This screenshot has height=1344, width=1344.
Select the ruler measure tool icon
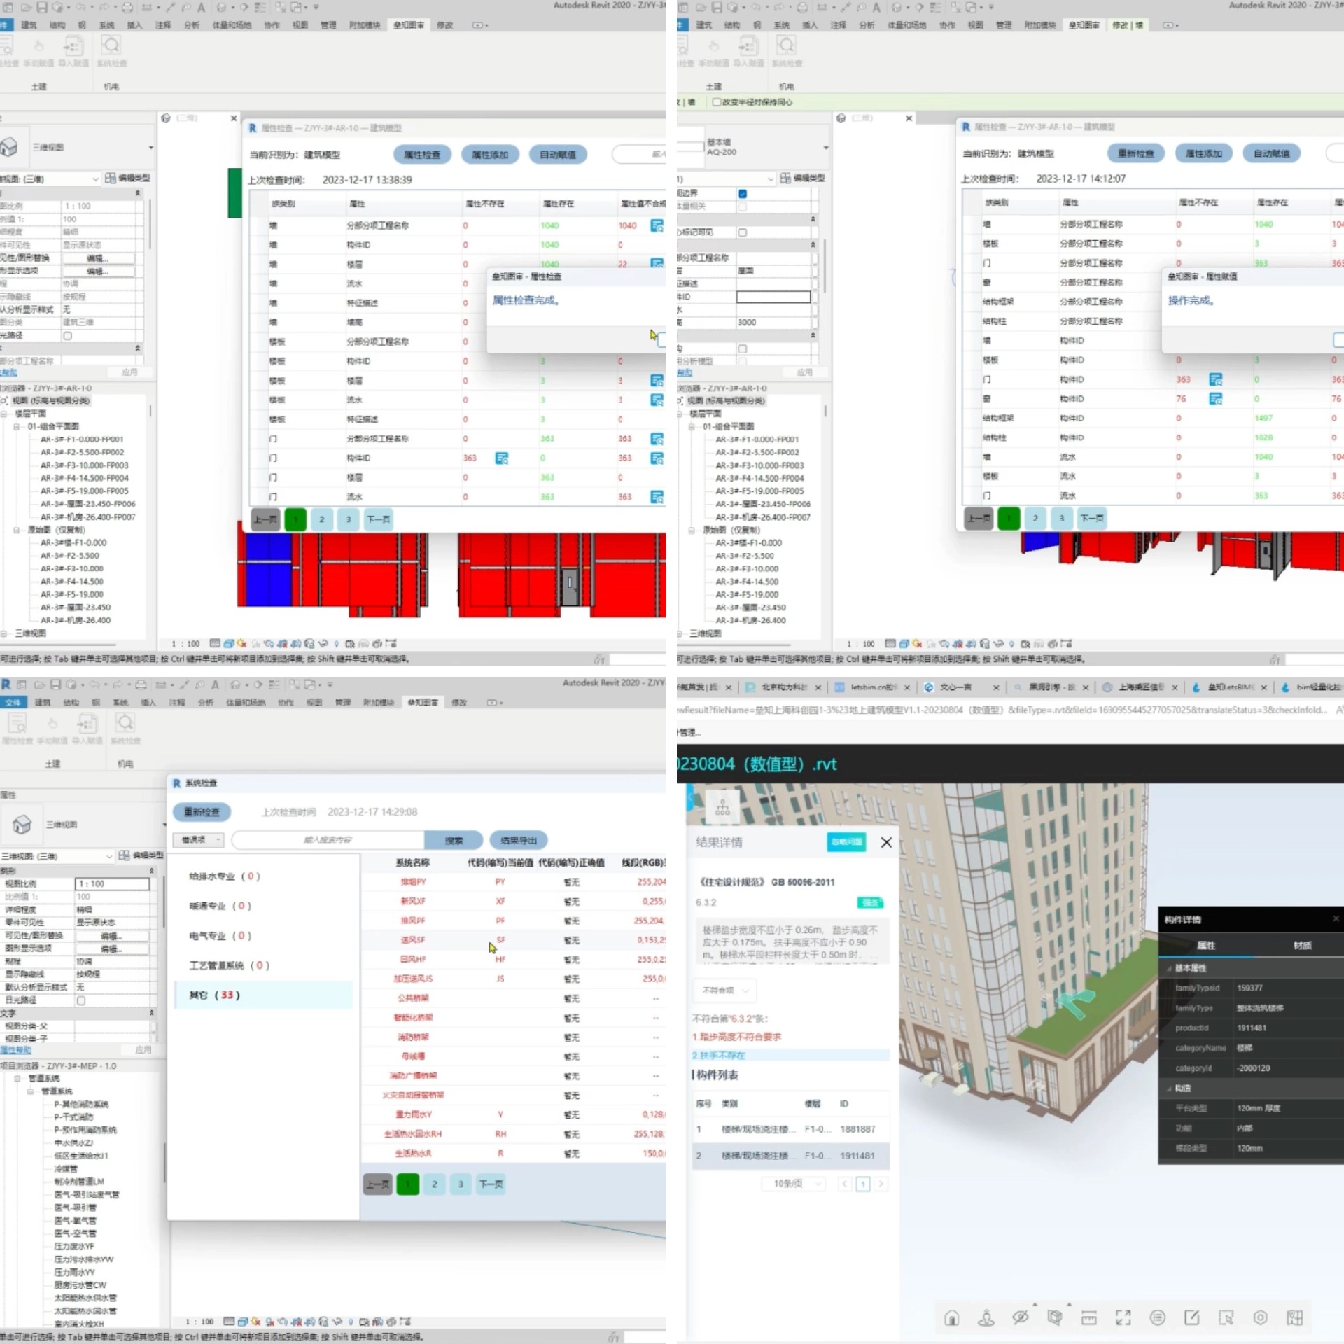1088,1318
